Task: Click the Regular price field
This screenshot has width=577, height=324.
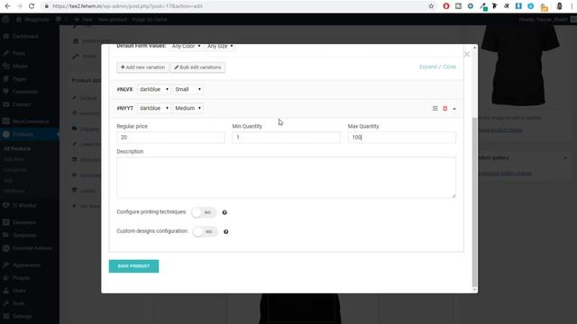Action: coord(170,138)
